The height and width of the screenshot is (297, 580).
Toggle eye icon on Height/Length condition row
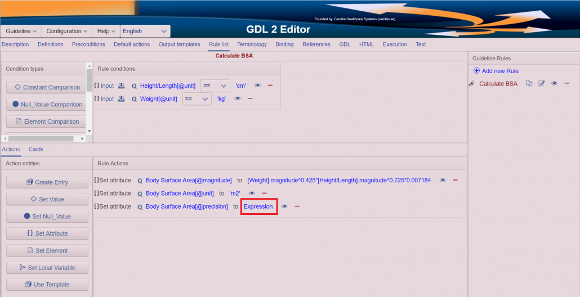257,85
